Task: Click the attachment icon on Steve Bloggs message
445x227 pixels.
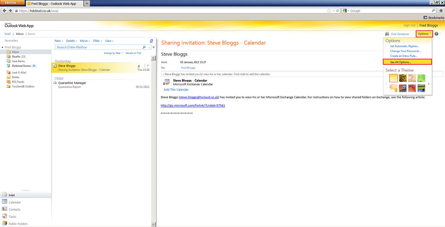Action: click(139, 66)
